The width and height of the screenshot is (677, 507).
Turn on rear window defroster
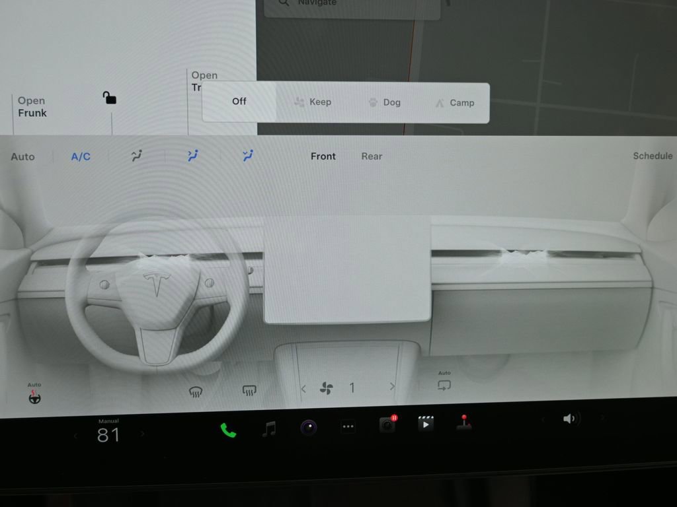coord(248,390)
